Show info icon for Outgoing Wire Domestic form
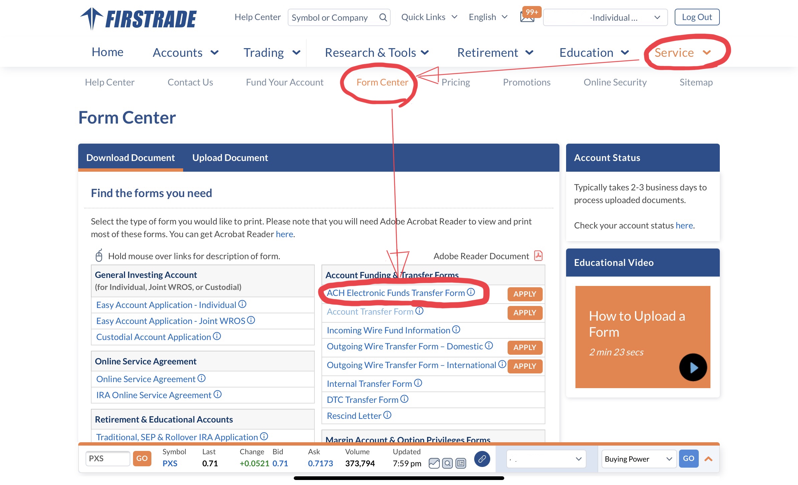Viewport: 798px width, 485px height. 489,345
